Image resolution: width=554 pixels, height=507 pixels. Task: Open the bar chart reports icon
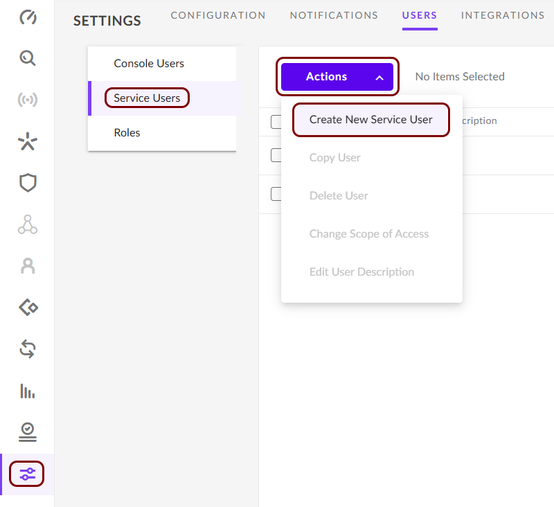tap(28, 391)
